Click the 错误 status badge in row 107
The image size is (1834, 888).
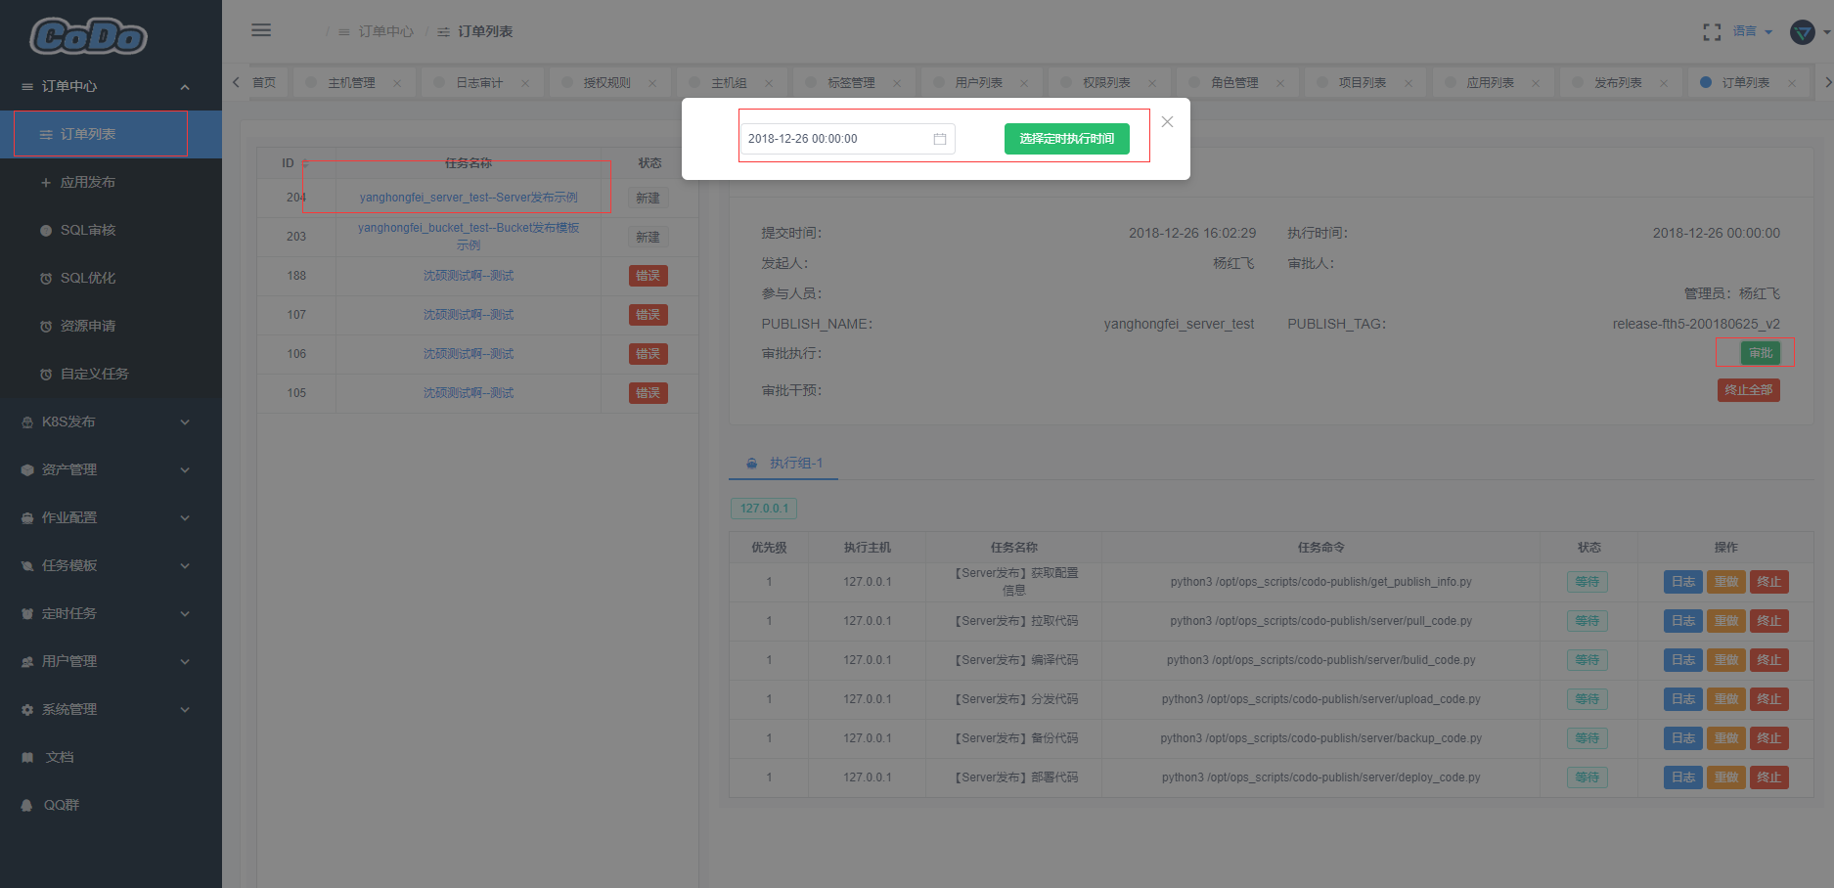648,315
